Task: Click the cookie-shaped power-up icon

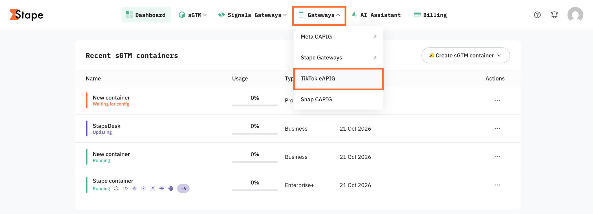Action: [134, 189]
